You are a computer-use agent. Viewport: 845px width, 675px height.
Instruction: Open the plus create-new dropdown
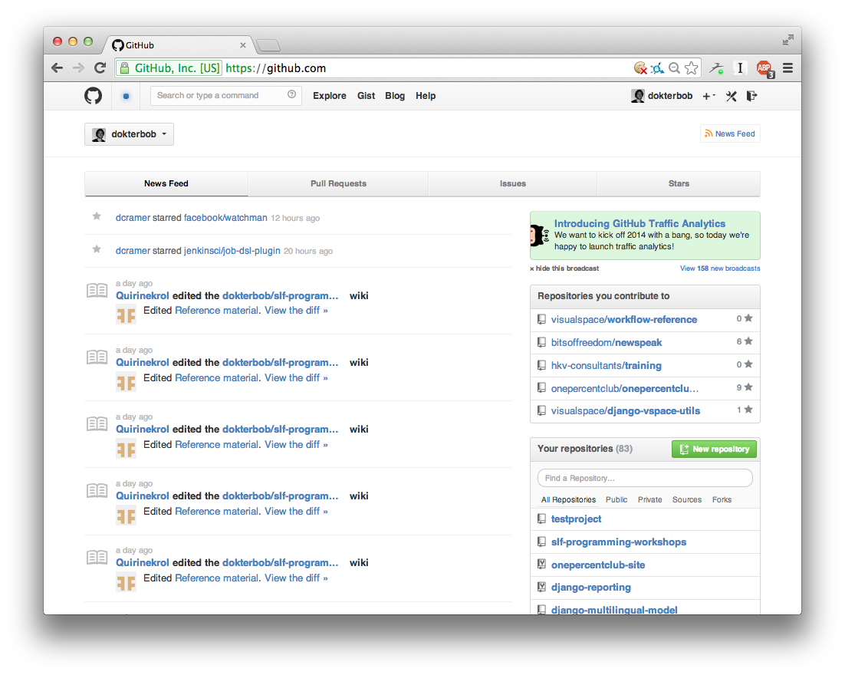pos(709,96)
